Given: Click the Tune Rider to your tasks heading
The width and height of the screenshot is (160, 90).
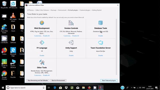Looking at the screenshot, I should click(37, 14).
